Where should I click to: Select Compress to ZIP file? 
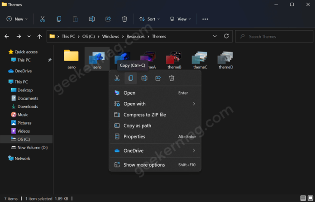coord(144,115)
